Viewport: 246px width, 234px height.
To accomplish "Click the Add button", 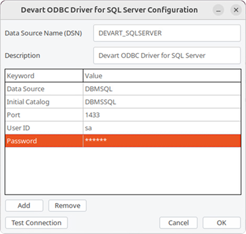I will click(x=24, y=205).
